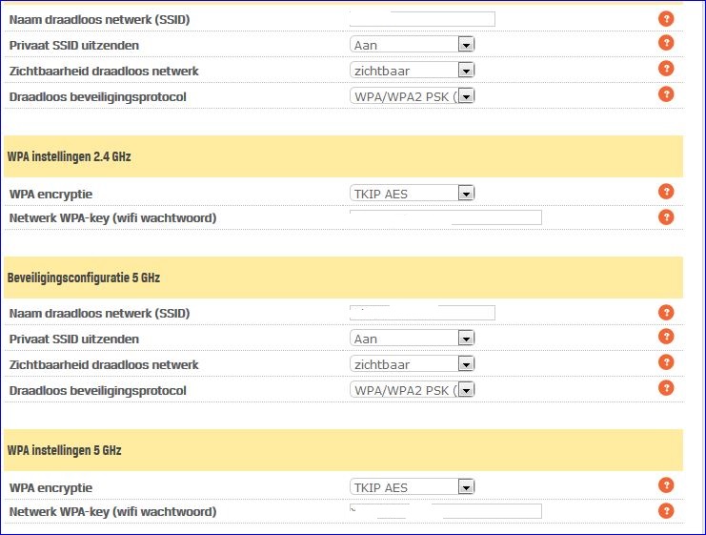
Task: Click the topmost SSID name input field
Action: coord(422,19)
